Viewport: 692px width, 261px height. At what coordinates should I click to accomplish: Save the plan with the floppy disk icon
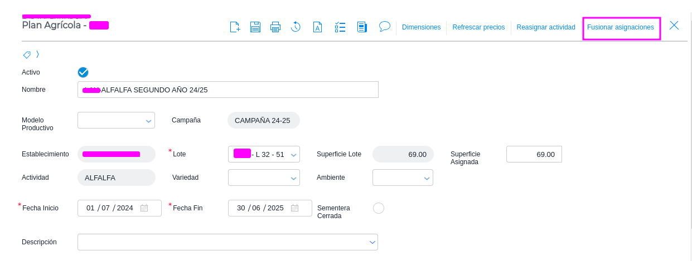tap(255, 27)
